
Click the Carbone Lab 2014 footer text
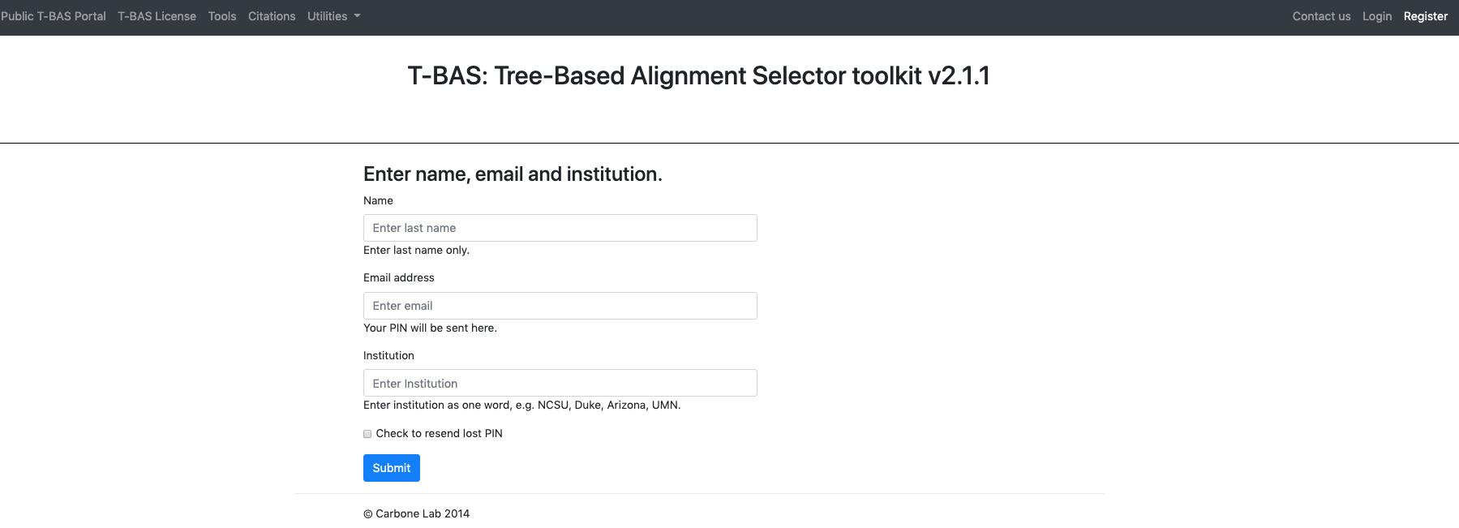416,513
